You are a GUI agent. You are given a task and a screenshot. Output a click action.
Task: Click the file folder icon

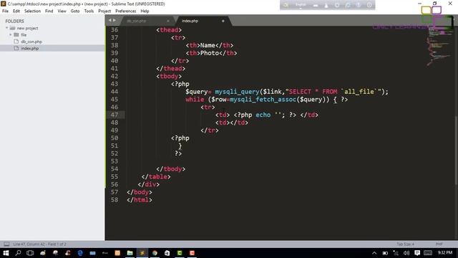(x=16, y=35)
